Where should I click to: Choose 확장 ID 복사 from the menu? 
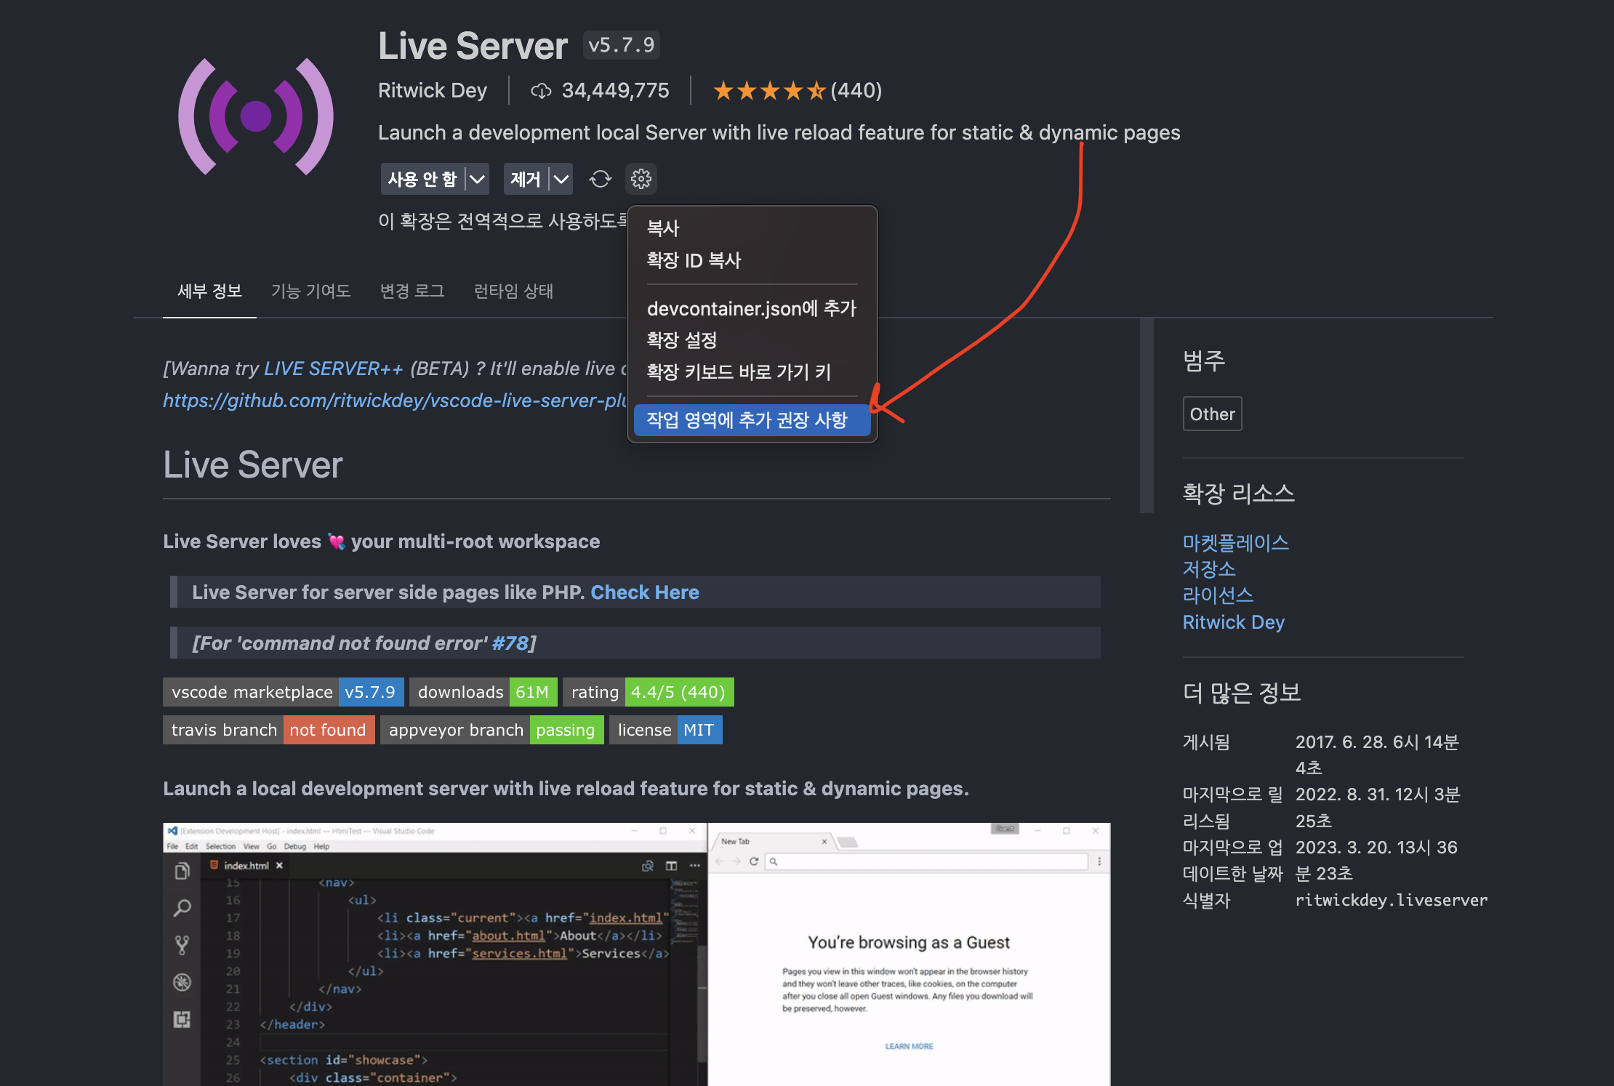pyautogui.click(x=694, y=260)
